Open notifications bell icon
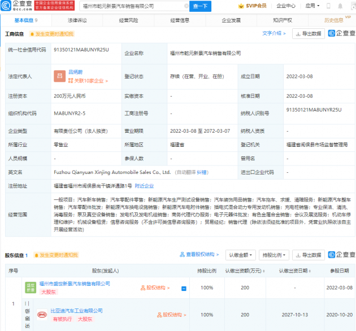Image resolution: width=356 pixels, height=331 pixels. tap(340, 6)
